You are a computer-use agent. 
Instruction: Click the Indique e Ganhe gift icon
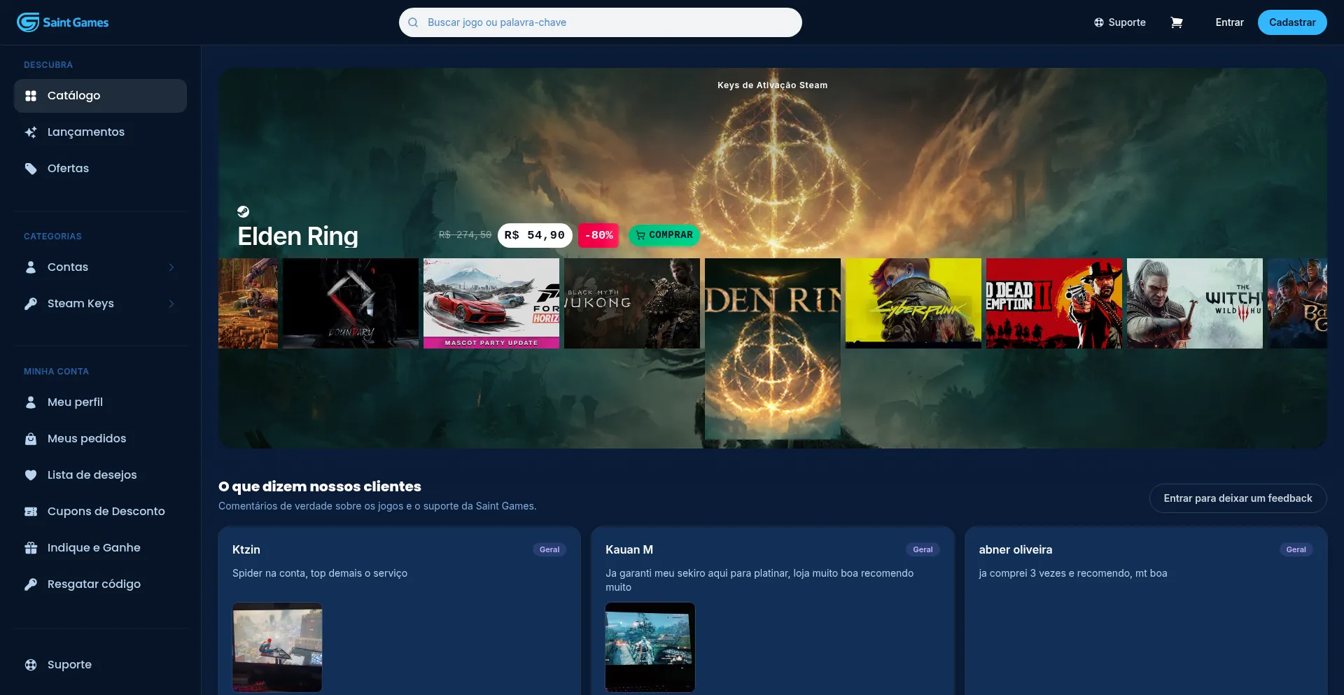(31, 548)
